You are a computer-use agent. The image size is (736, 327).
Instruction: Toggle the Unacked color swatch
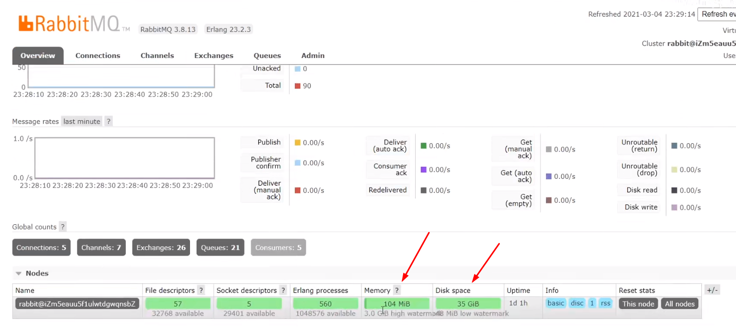[x=298, y=69]
